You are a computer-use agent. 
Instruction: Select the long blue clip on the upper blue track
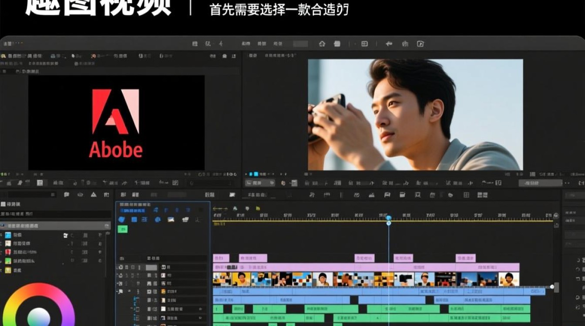[379, 291]
